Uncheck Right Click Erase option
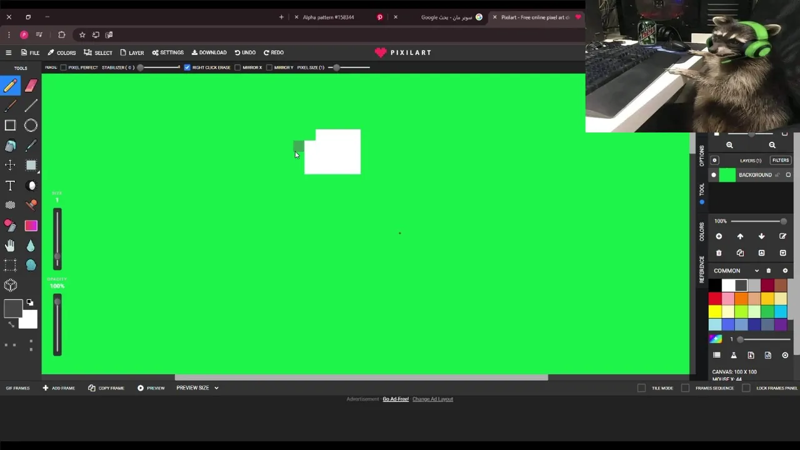 pyautogui.click(x=187, y=67)
